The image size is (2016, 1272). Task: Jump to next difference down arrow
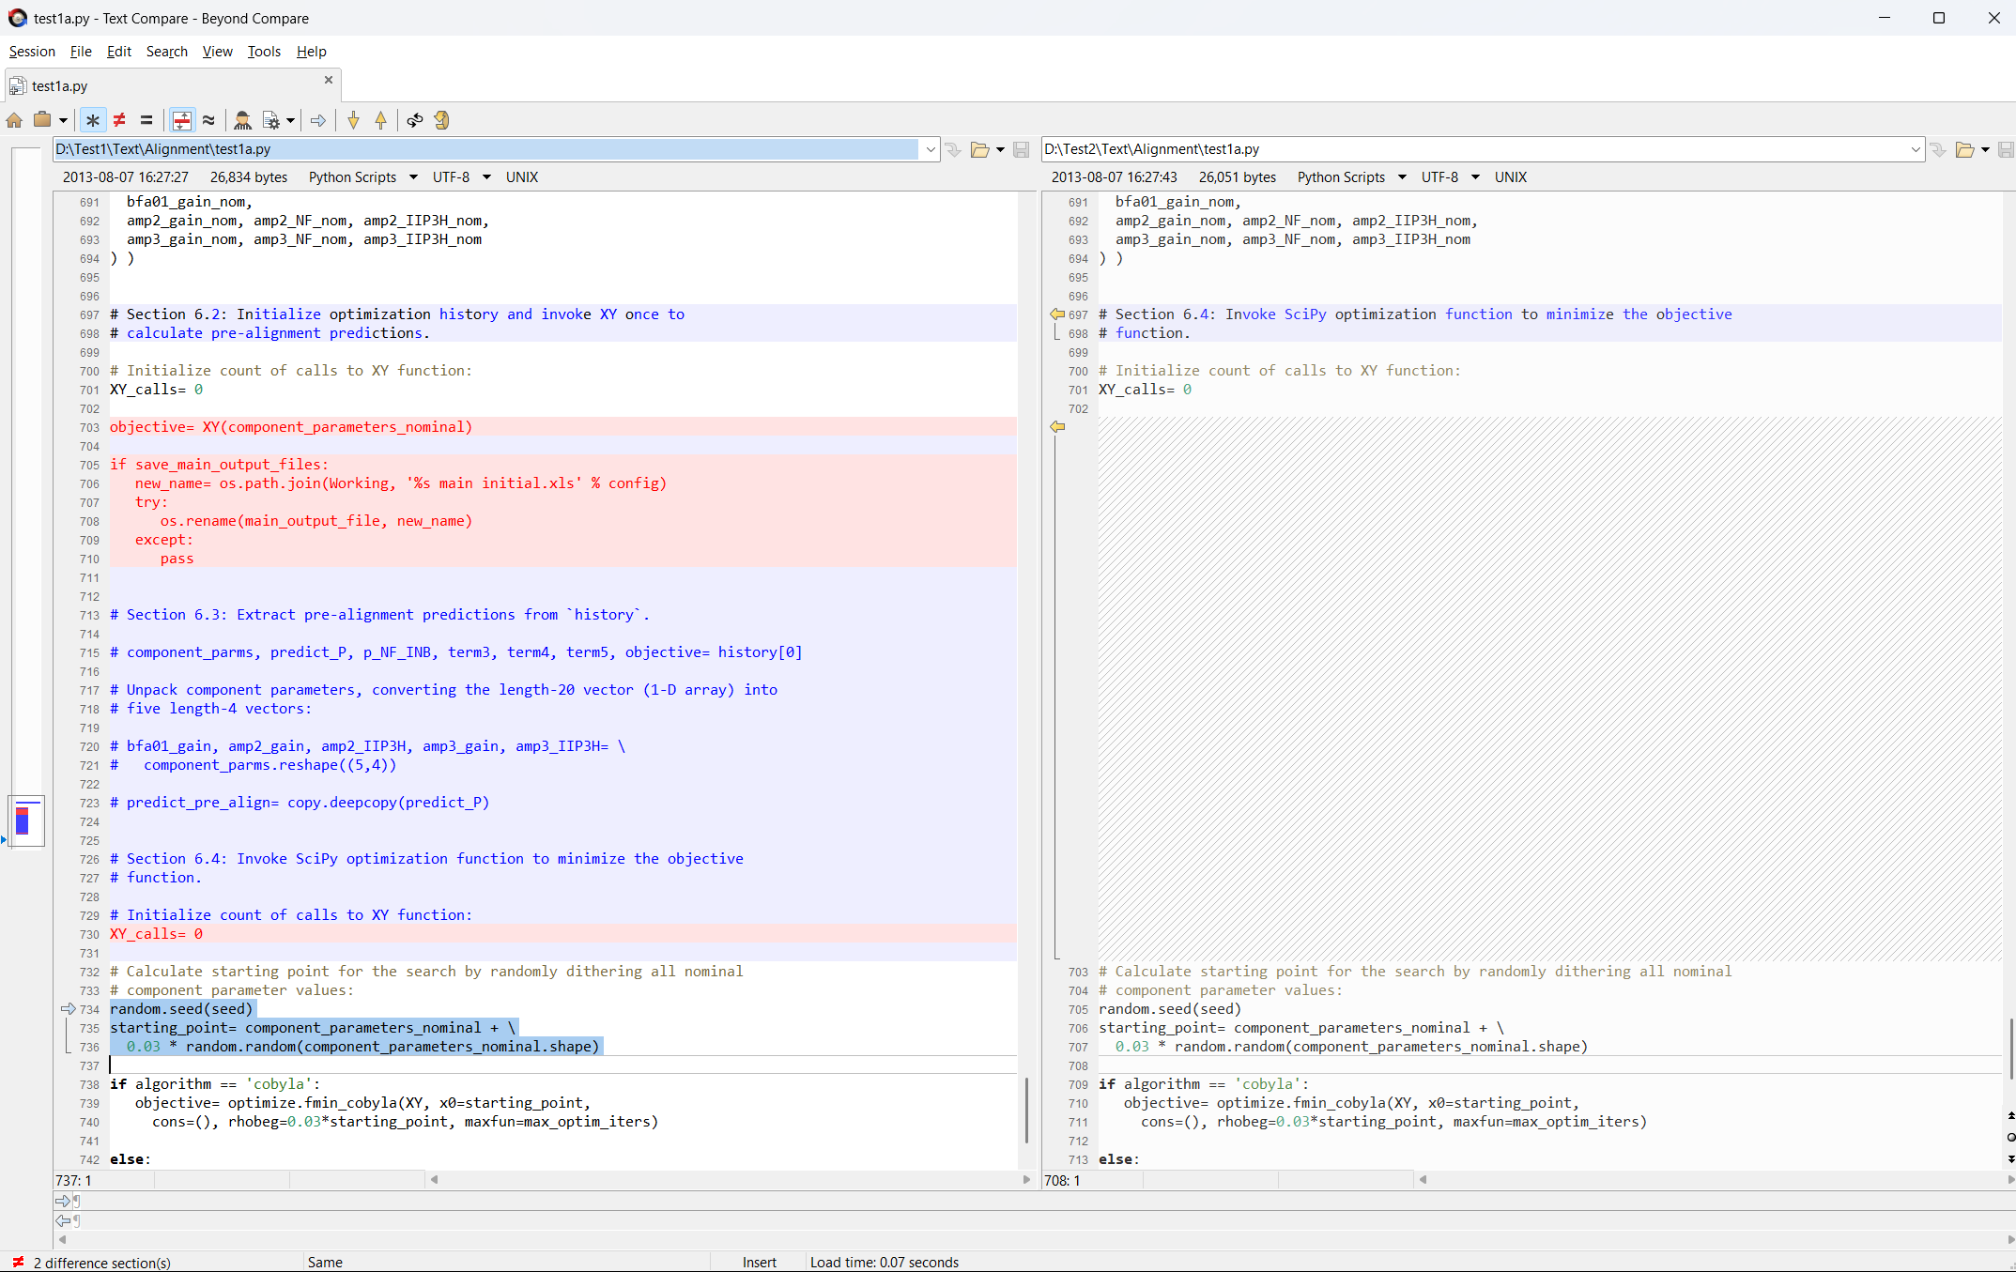[x=353, y=120]
